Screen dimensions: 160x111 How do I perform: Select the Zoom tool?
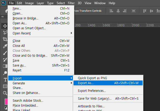click(x=5, y=93)
